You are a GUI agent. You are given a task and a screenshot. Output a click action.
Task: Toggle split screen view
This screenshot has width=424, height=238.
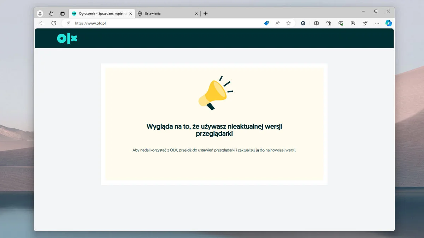point(317,23)
